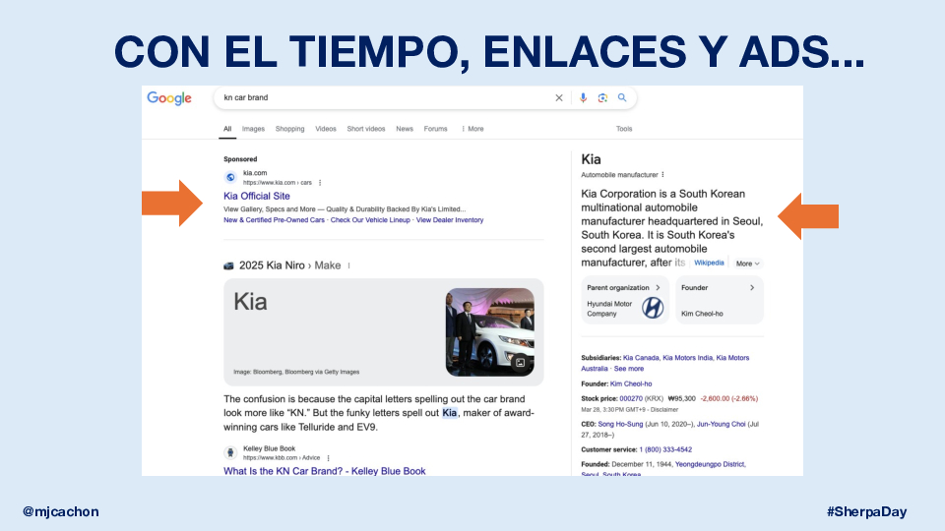Open the three-dot menu next to Automobile manufacturer
The width and height of the screenshot is (945, 531).
coord(662,175)
